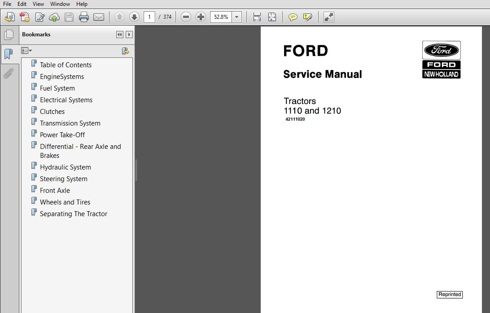Click the Ford New Holland logo on the page
Screen dimensions: 490x313
tap(441, 59)
